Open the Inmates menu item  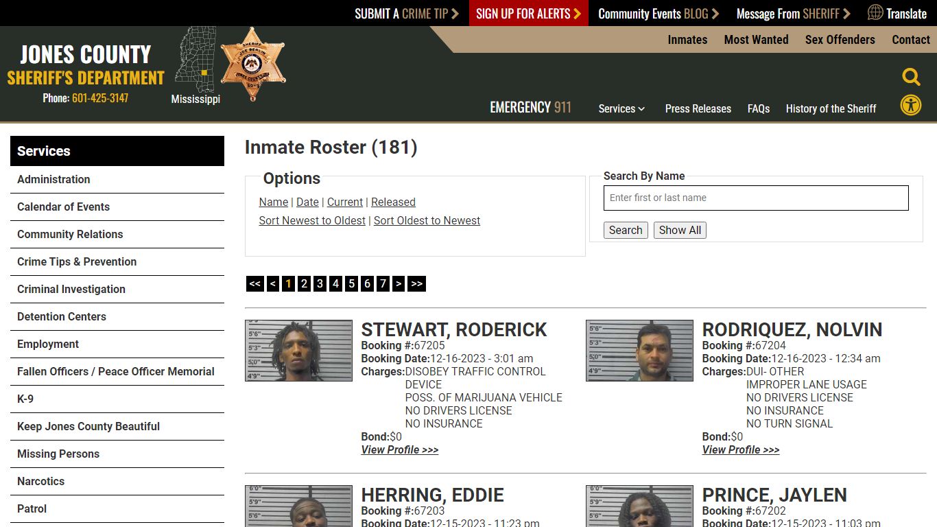pyautogui.click(x=687, y=40)
